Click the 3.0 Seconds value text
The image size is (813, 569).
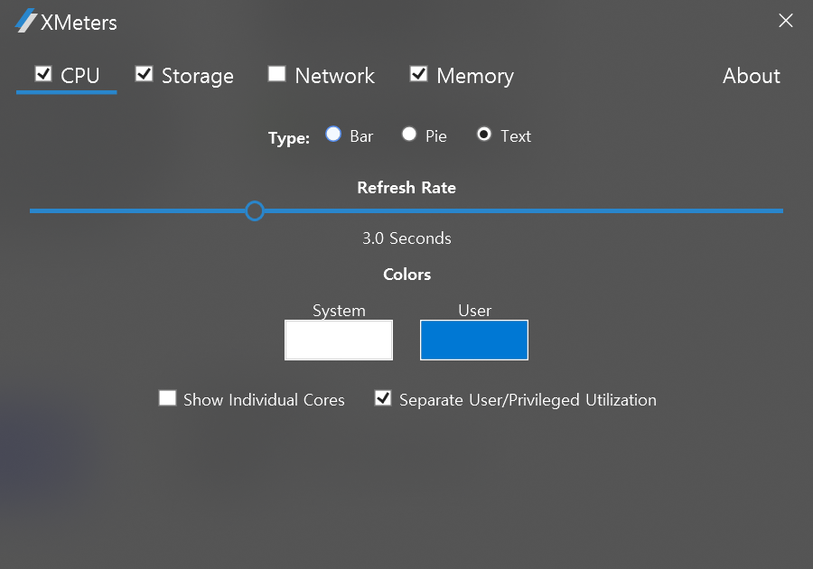pos(406,238)
